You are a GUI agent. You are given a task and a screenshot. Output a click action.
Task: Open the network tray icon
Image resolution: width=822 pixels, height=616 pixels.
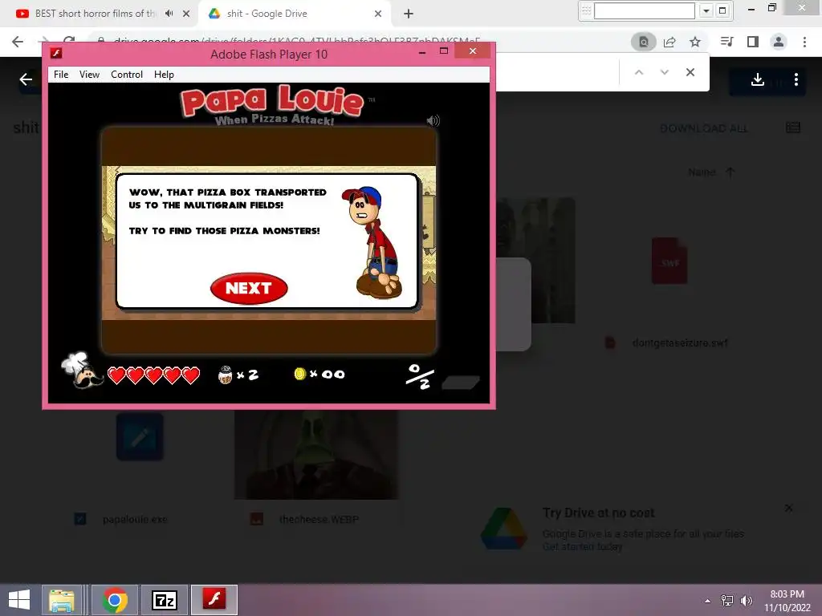[x=727, y=600]
